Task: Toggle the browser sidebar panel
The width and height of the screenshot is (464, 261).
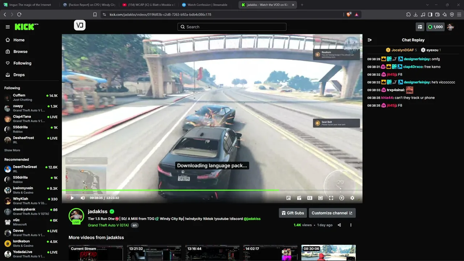Action: pos(430,14)
